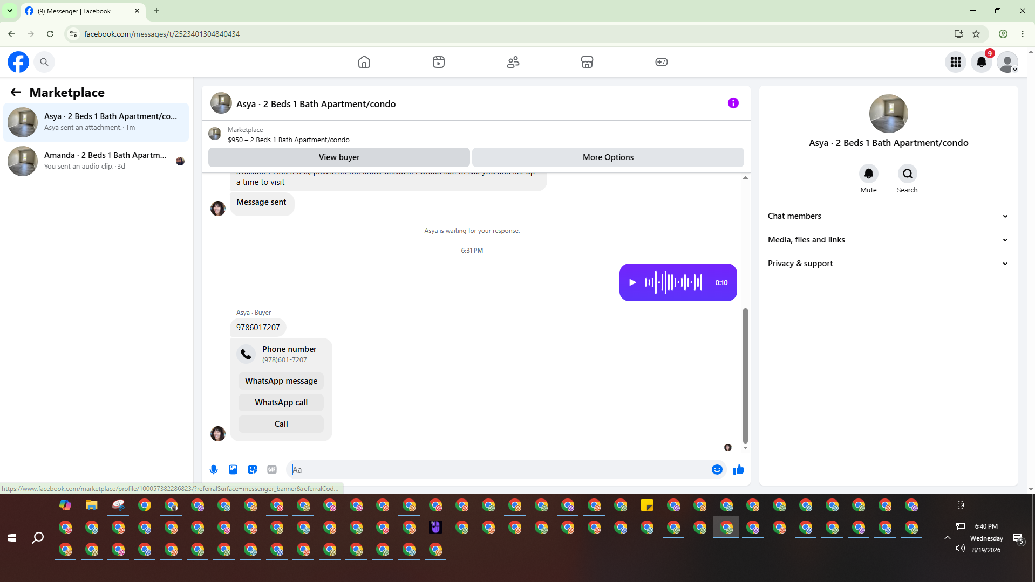This screenshot has height=582, width=1035.
Task: Open conversation information purple icon
Action: [733, 103]
